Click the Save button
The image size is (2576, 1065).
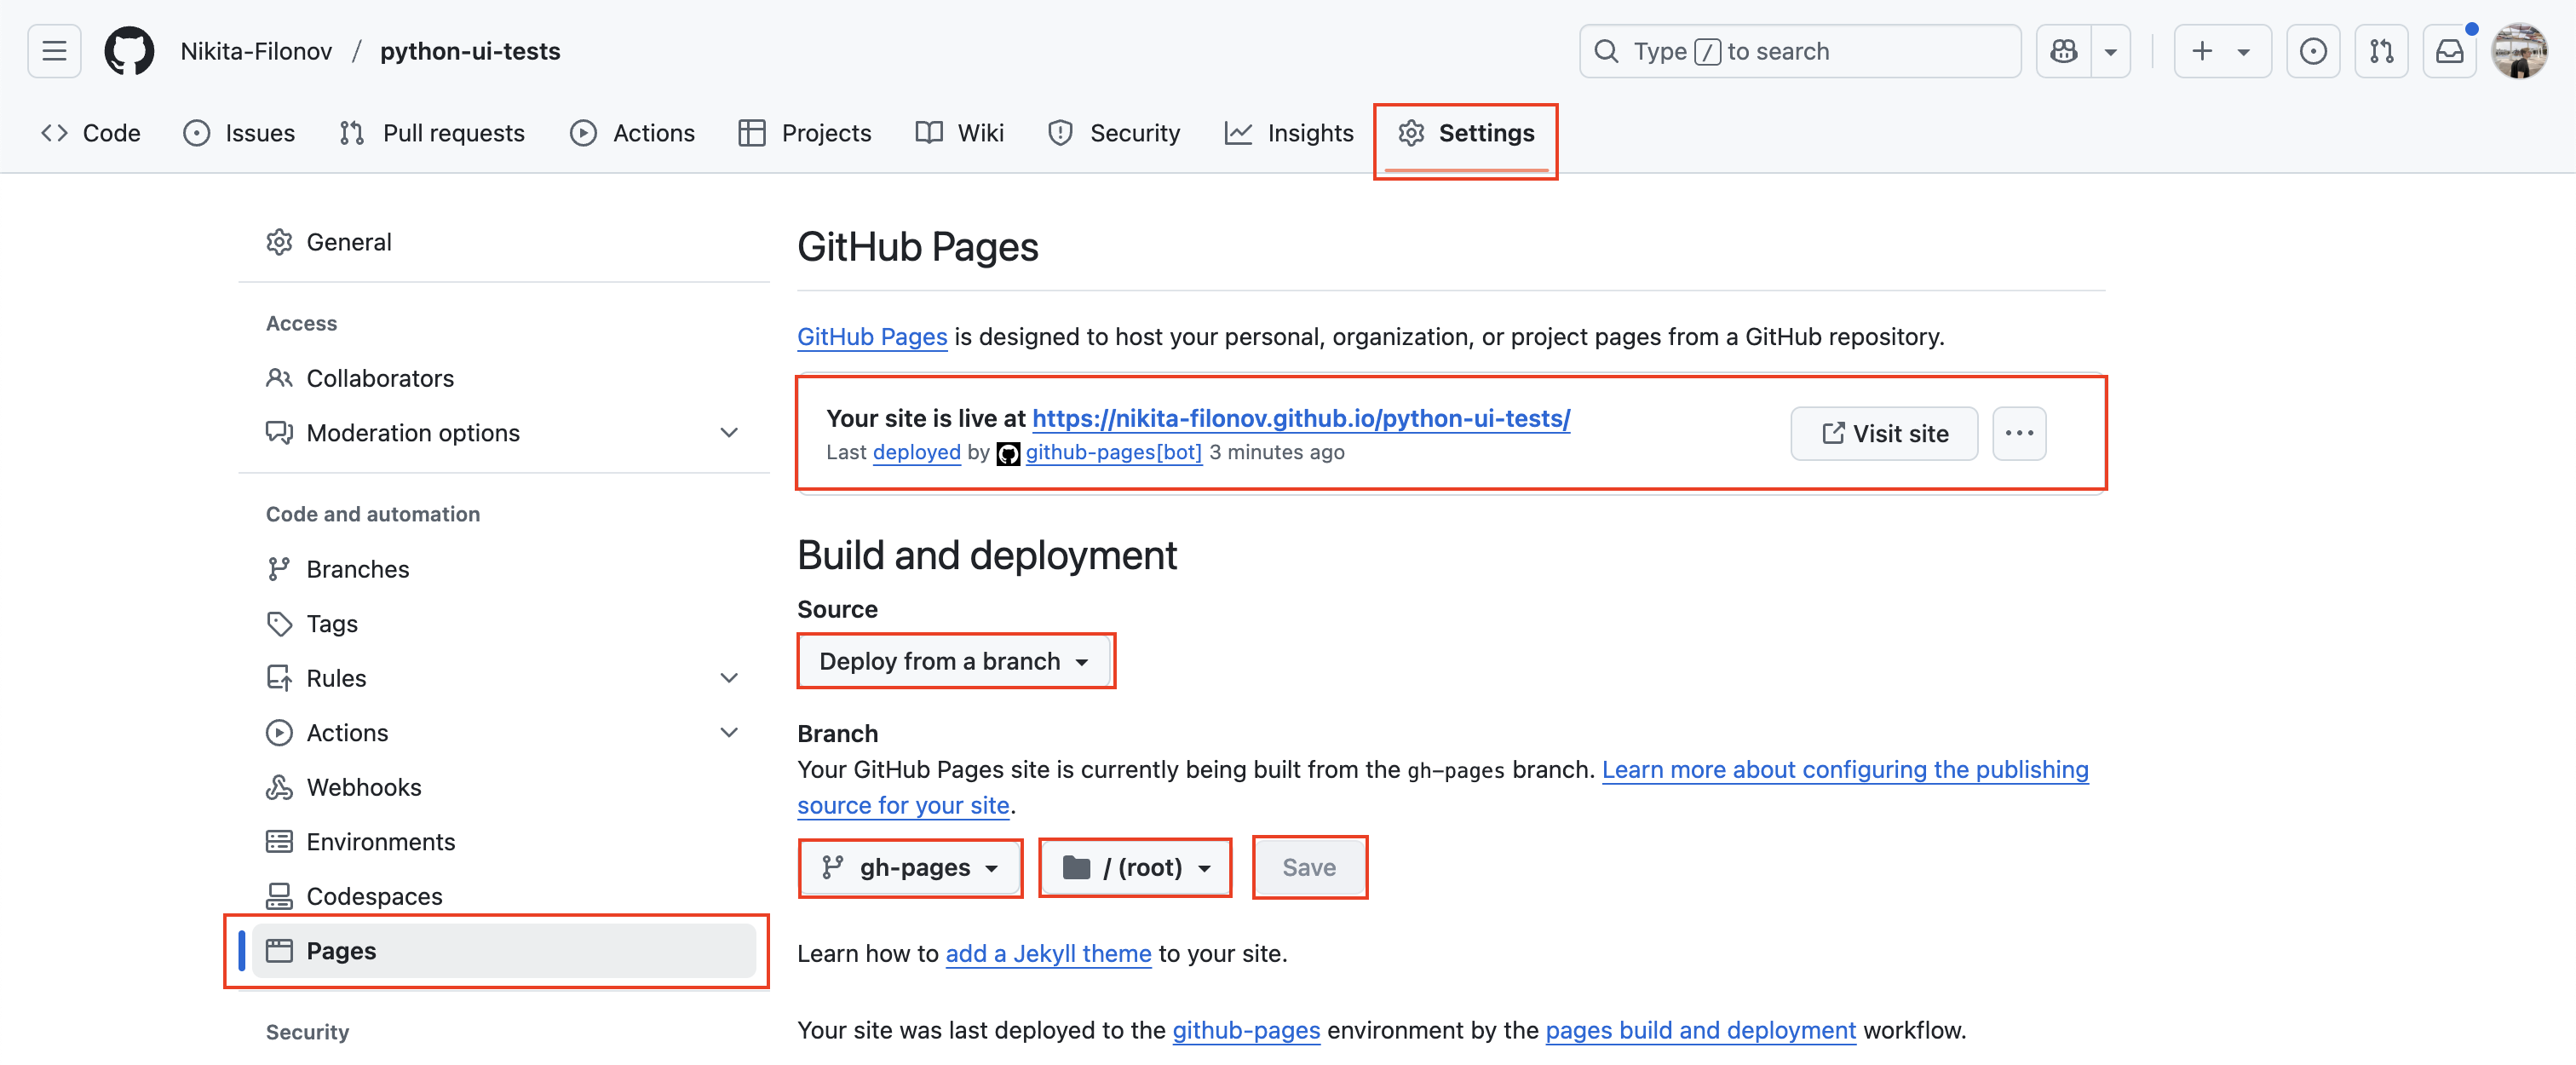[1309, 867]
